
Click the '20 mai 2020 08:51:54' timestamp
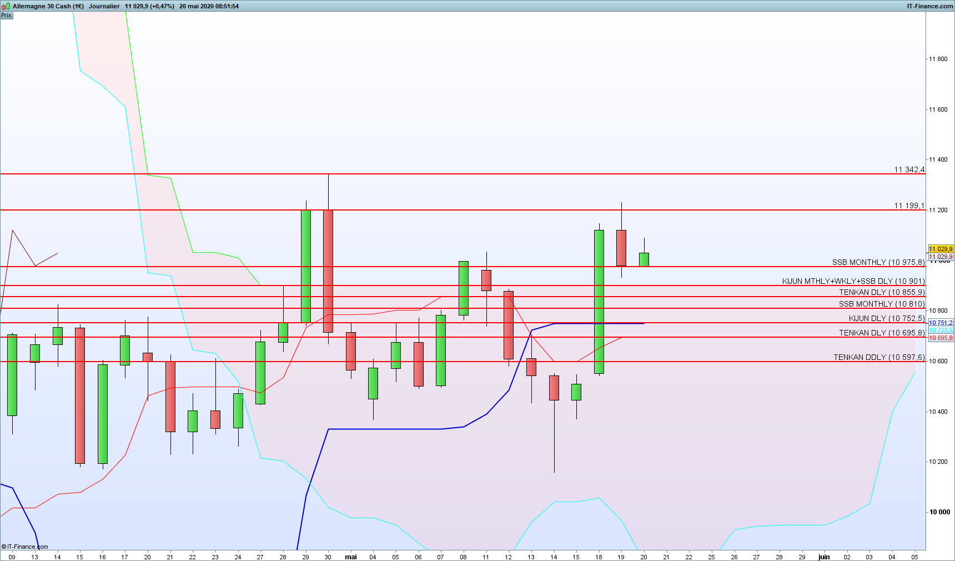[209, 6]
